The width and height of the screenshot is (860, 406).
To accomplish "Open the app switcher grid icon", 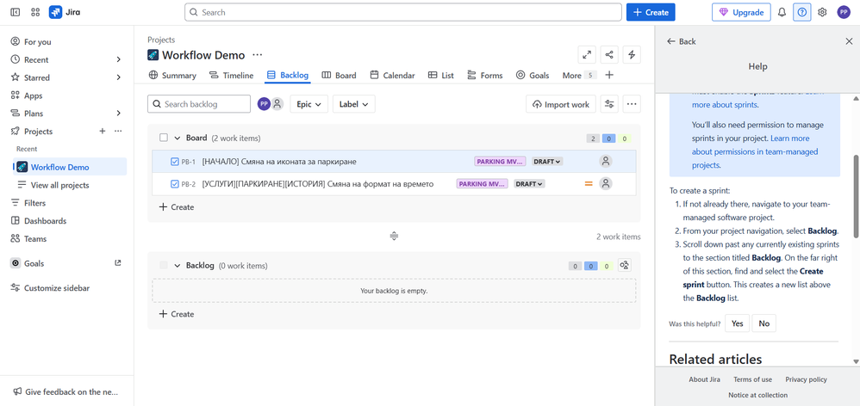I will click(35, 12).
